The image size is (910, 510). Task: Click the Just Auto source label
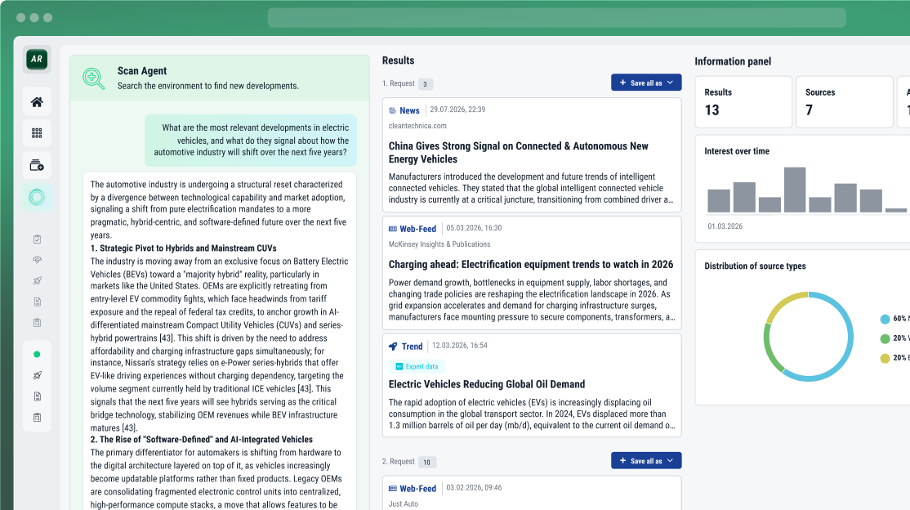pyautogui.click(x=404, y=503)
